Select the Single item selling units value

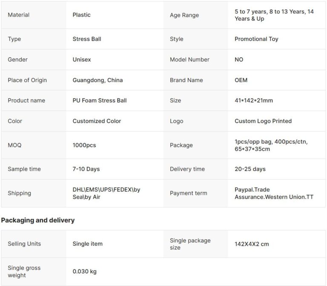88,244
